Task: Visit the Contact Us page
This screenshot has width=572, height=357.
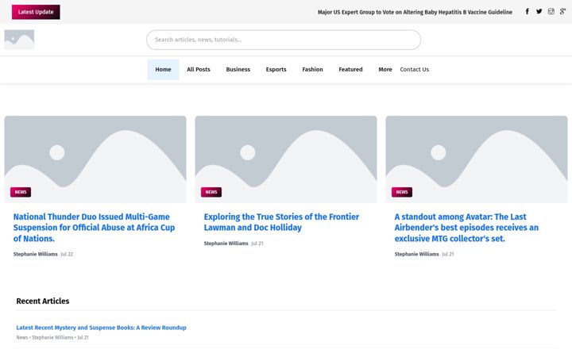Action: pos(415,69)
